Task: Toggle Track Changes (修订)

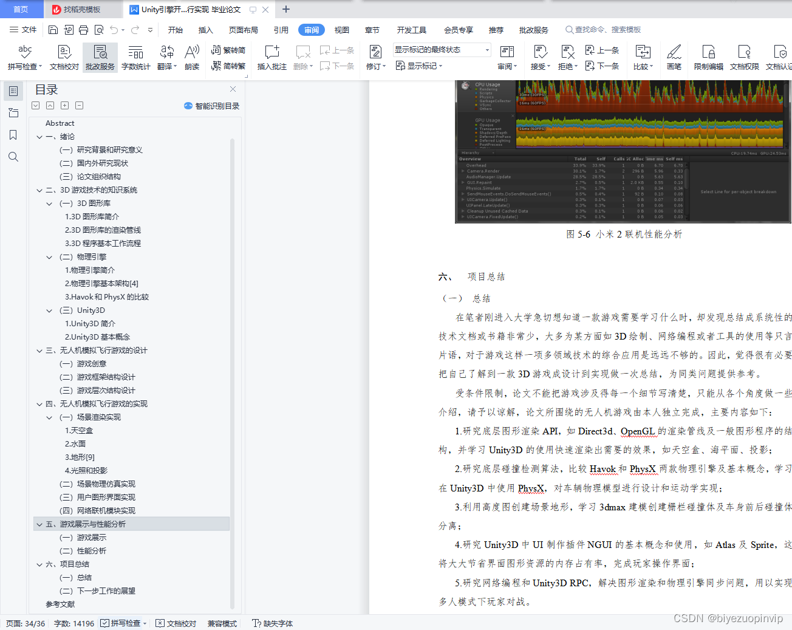Action: coord(375,58)
